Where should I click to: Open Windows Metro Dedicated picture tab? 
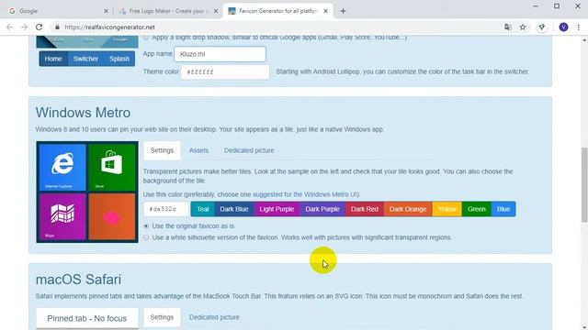[x=249, y=150]
